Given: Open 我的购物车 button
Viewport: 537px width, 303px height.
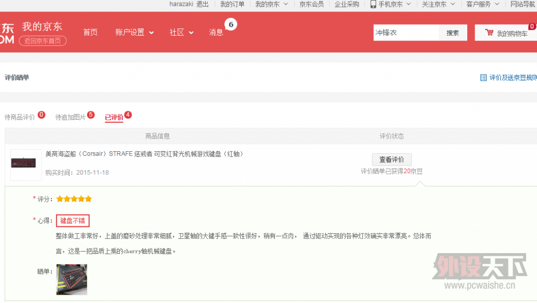Looking at the screenshot, I should click(506, 33).
